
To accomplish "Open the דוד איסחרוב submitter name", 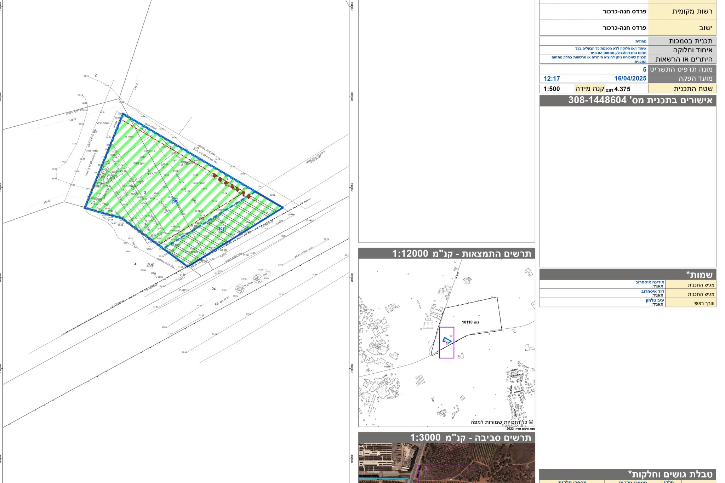I will point(652,292).
